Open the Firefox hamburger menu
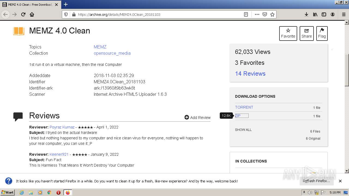349x196 pixels. tap(344, 14)
